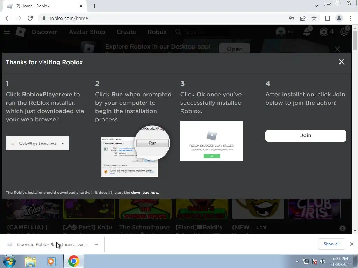The width and height of the screenshot is (358, 268).
Task: Click Open on Desktop app banner
Action: 235,48
